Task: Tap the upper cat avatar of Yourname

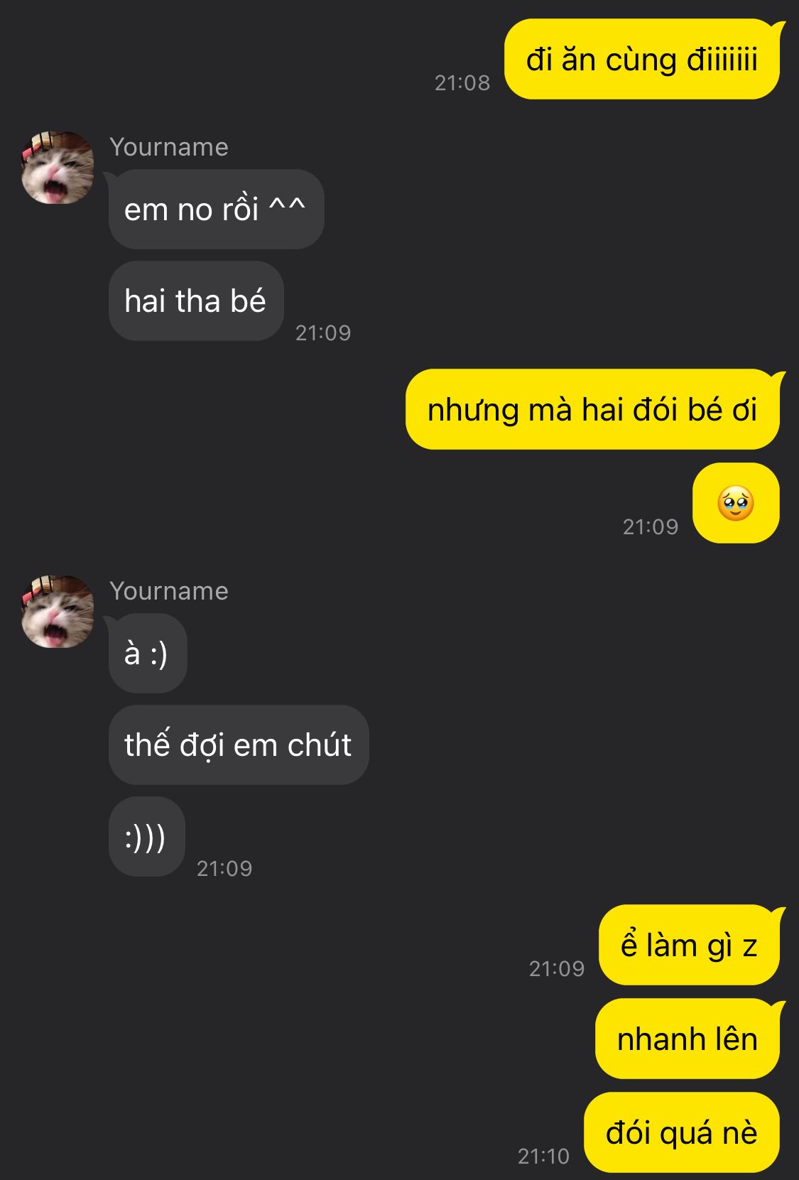Action: point(58,168)
